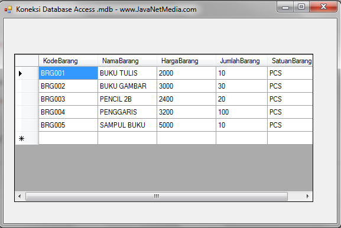
Task: Select the quantity 20 cell
Action: (242, 99)
